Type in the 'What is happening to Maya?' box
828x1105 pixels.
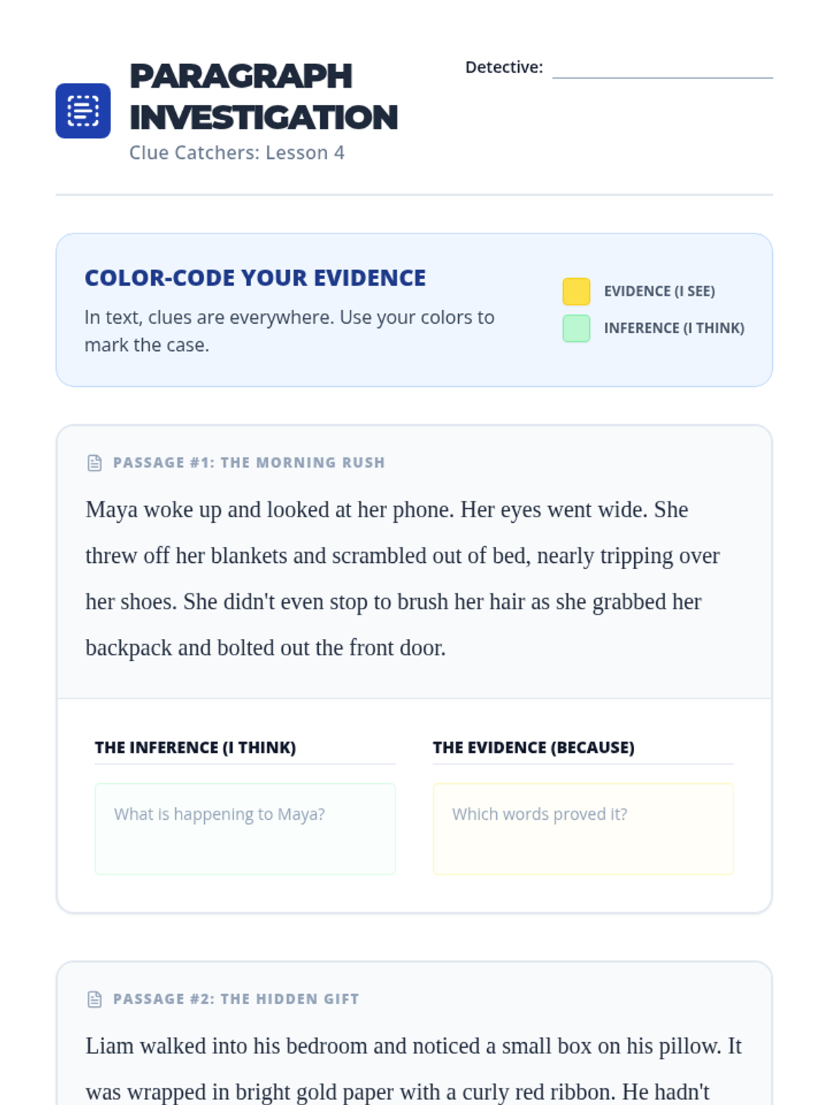[245, 829]
